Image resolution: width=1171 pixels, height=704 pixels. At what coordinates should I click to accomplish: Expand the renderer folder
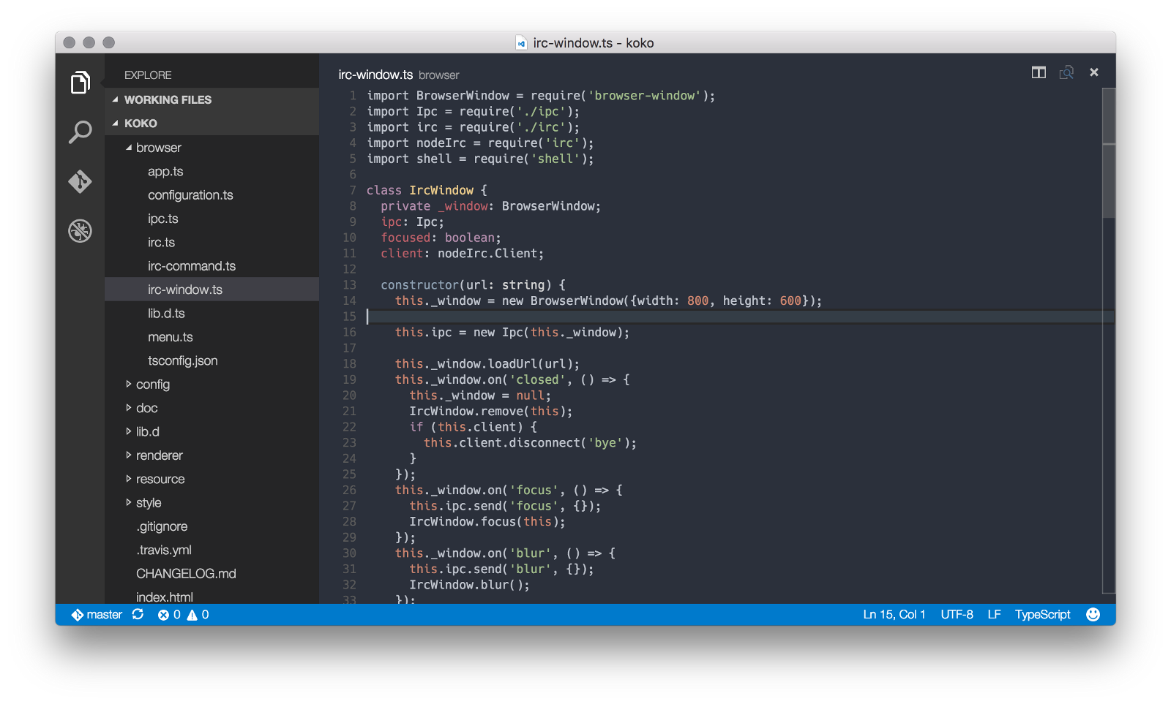click(158, 455)
